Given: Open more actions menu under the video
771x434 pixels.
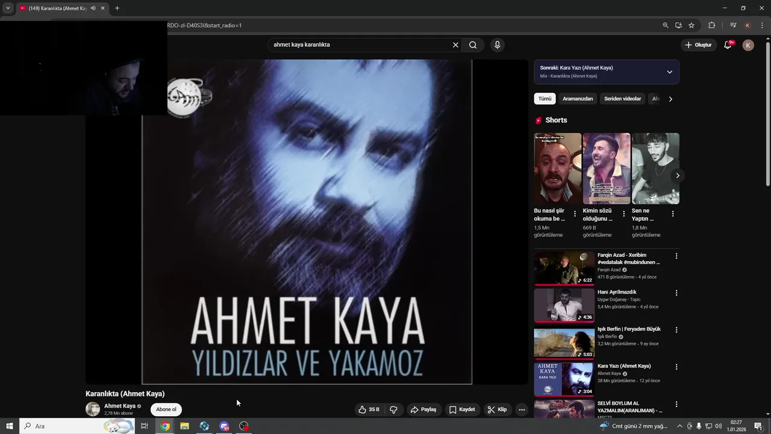Looking at the screenshot, I should [x=522, y=409].
